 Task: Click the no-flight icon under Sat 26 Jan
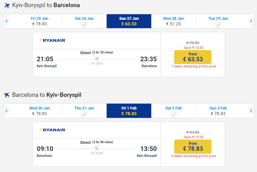coord(84,24)
